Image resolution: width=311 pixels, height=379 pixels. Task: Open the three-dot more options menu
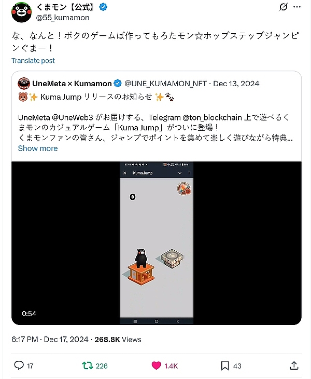click(x=297, y=7)
